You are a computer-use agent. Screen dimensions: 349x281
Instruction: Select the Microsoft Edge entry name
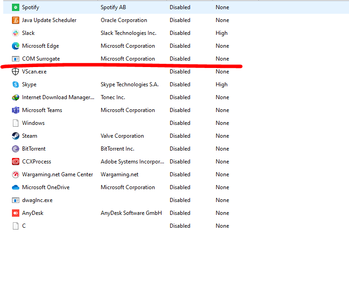40,46
